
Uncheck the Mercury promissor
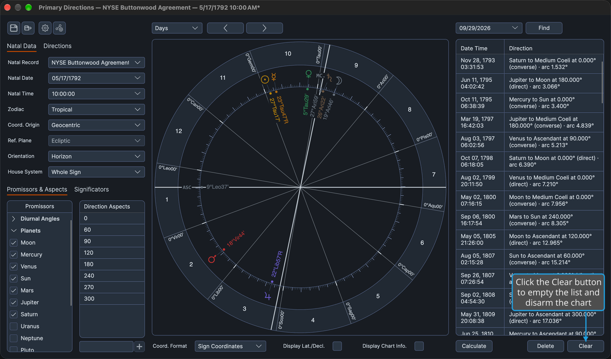coord(14,255)
